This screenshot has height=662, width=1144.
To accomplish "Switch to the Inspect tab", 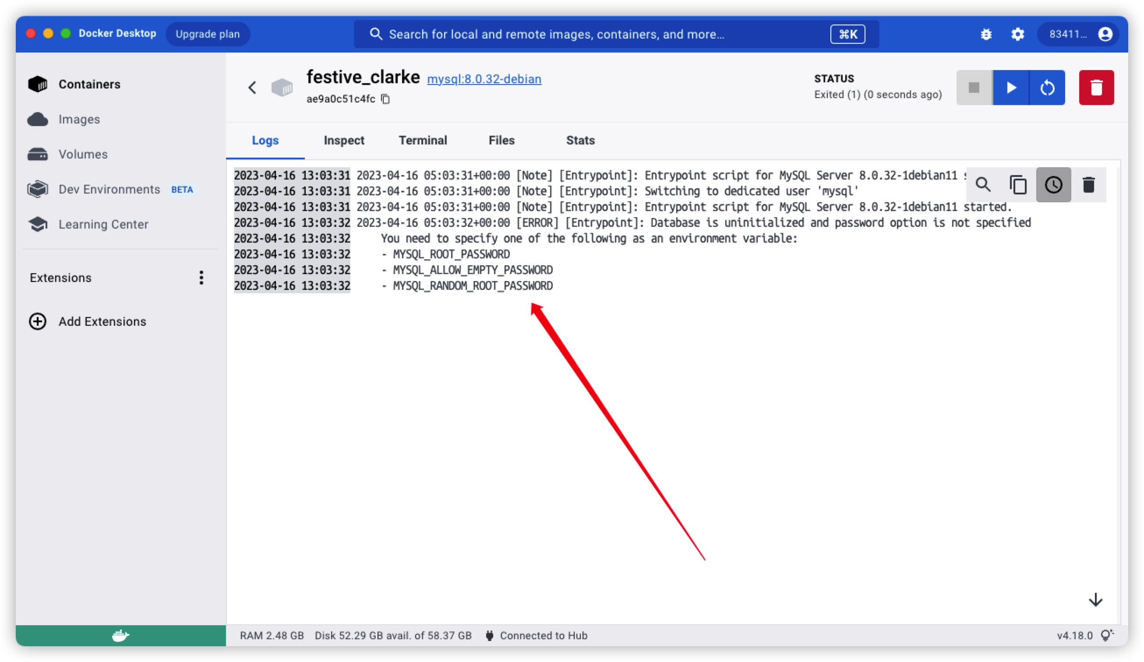I will click(x=345, y=140).
